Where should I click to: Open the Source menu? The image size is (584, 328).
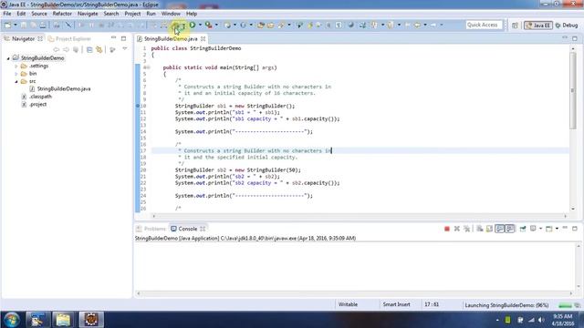(39, 14)
